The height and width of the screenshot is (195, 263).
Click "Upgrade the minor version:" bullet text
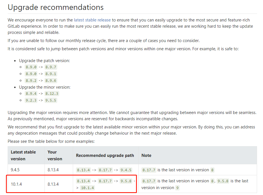(44, 87)
